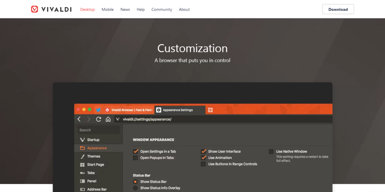Enable Open Popups in Tabs checkbox
This screenshot has height=192, width=385.
(135, 158)
